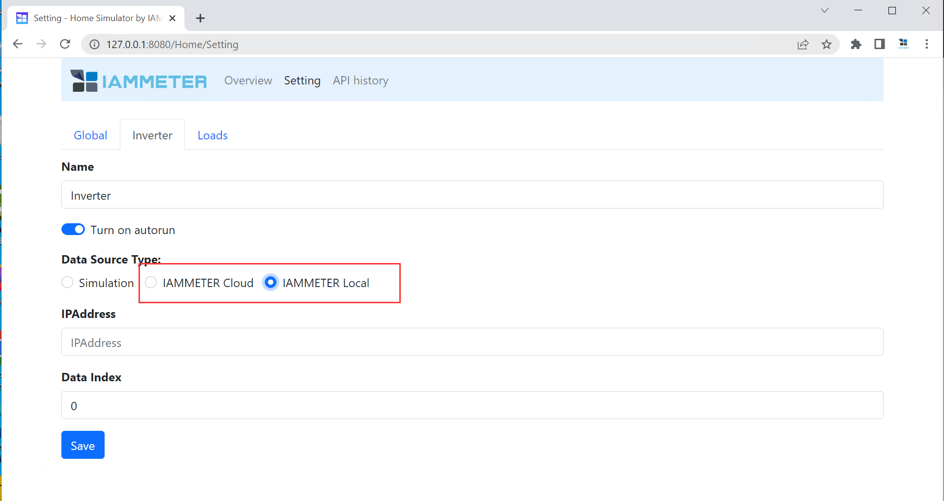Reload the page with the refresh icon
This screenshot has width=944, height=501.
65,44
